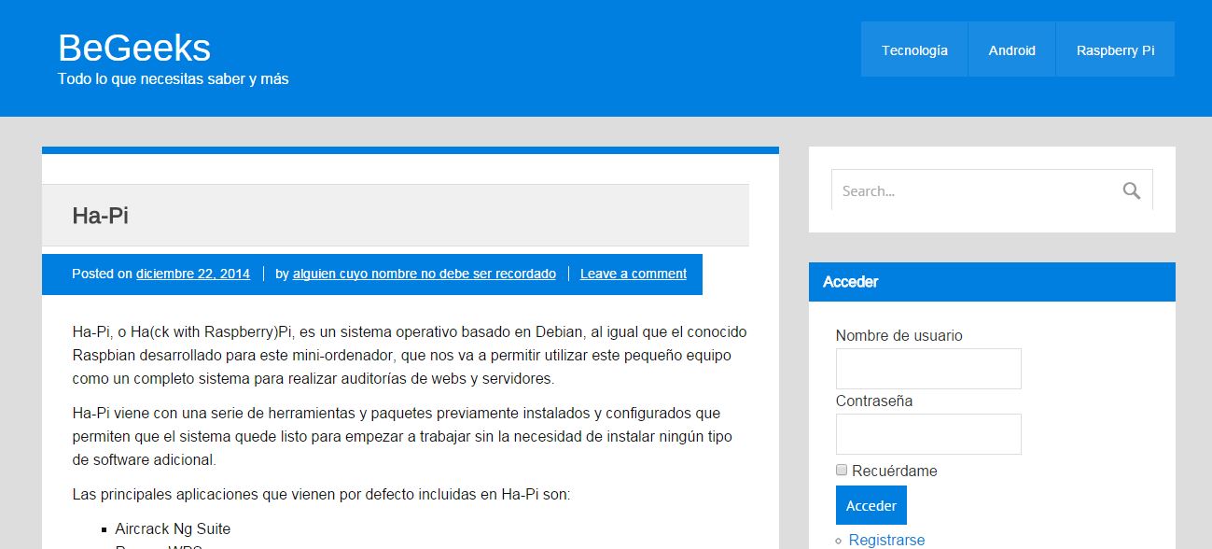The height and width of the screenshot is (549, 1212).
Task: Go to BeGeeks site title home link
Action: pyautogui.click(x=134, y=48)
